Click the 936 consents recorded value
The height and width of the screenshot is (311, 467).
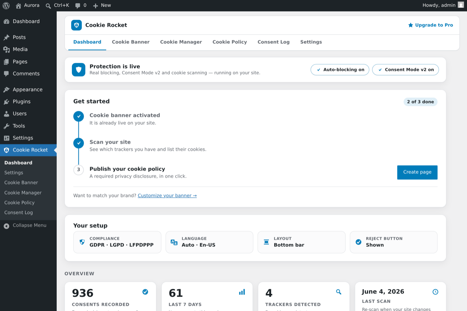click(83, 293)
